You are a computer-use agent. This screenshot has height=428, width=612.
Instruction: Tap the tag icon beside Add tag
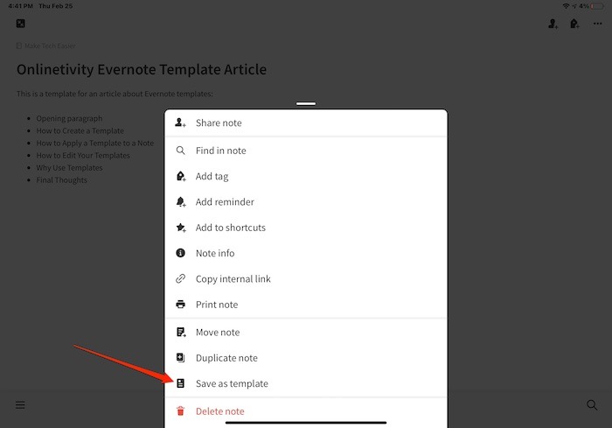tap(181, 176)
